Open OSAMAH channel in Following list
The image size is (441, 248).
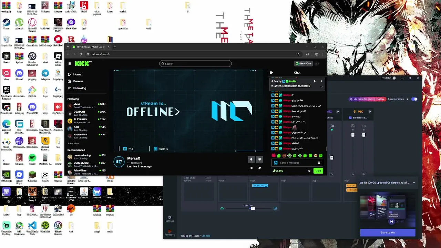(x=86, y=113)
